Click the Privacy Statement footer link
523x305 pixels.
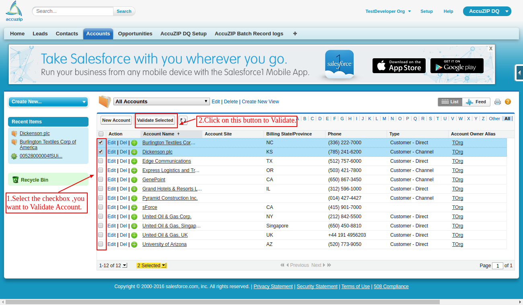pos(273,287)
